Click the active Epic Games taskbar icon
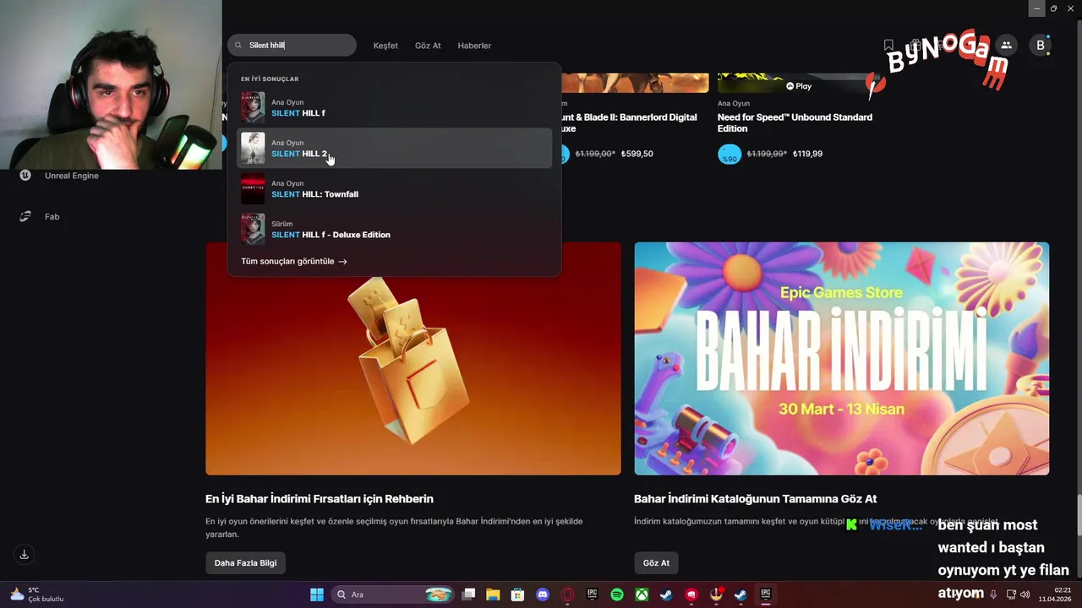Viewport: 1082px width, 608px height. click(766, 594)
